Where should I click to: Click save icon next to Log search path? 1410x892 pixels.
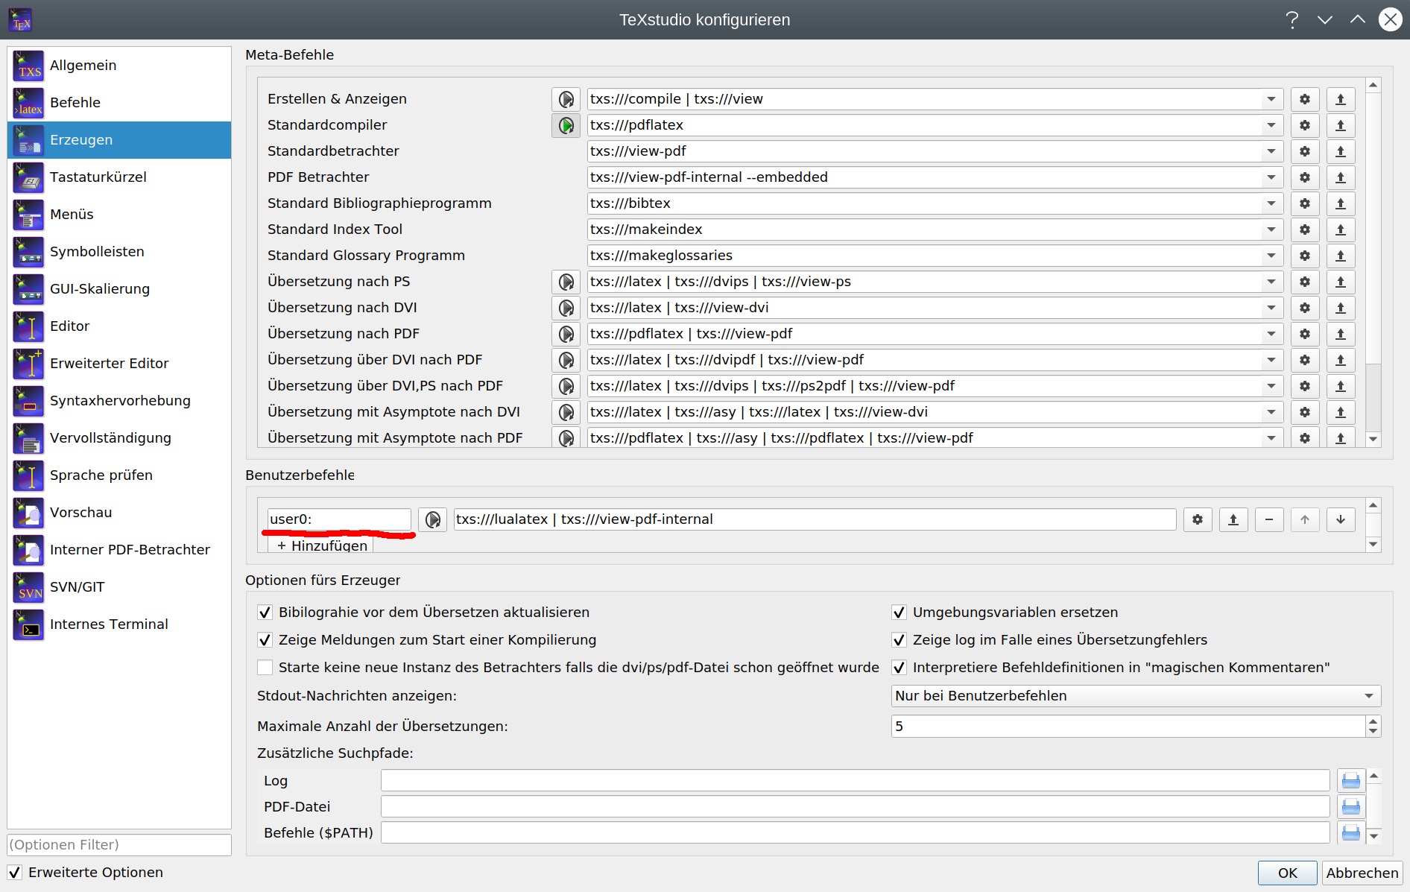click(x=1351, y=779)
